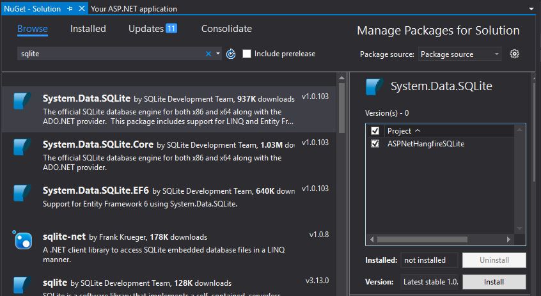The image size is (541, 296).
Task: Click the package list scroll-up arrow
Action: (341, 78)
